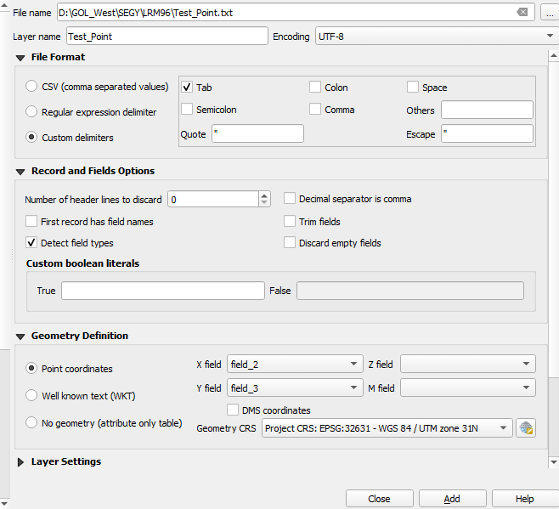The height and width of the screenshot is (509, 559).
Task: Enable the DMS coordinates checkbox
Action: [x=234, y=410]
